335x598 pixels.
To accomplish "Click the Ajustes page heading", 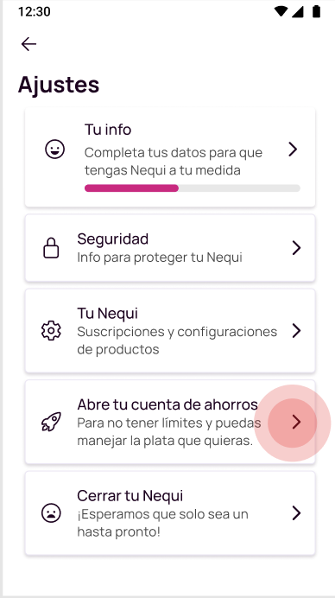I will pos(59,85).
